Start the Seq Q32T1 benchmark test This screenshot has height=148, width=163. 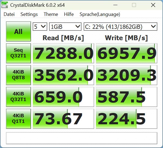18,53
